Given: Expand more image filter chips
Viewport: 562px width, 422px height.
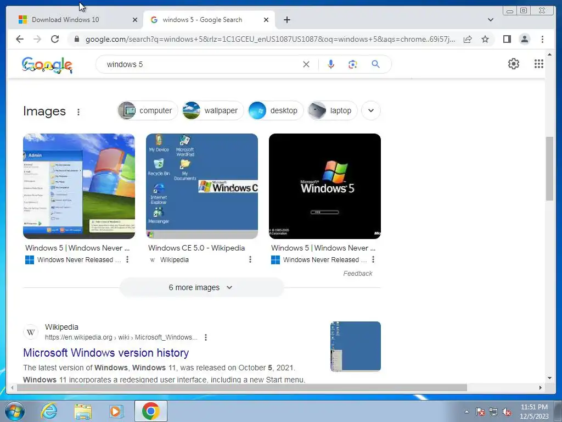Looking at the screenshot, I should pyautogui.click(x=371, y=110).
